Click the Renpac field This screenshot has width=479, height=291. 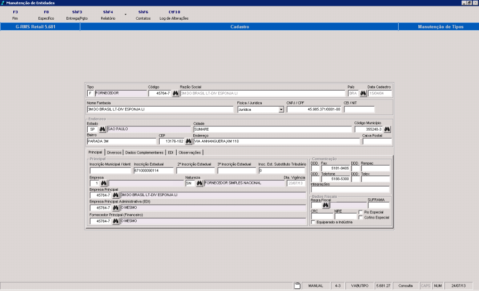pyautogui.click(x=375, y=168)
